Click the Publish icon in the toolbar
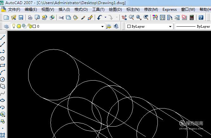Screen dimensions: 211x138 (45, 17)
